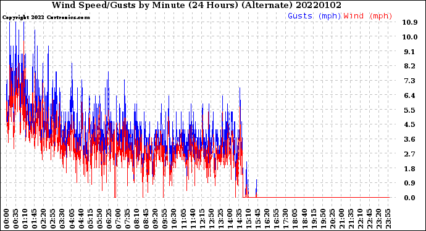Image resolution: width=426 pixels, height=231 pixels.
Task: Click x-axis time label 07:35
Action: click(127, 219)
